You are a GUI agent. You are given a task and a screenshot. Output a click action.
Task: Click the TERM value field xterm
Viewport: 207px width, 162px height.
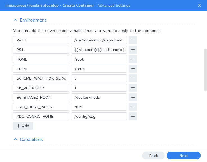coord(99,69)
